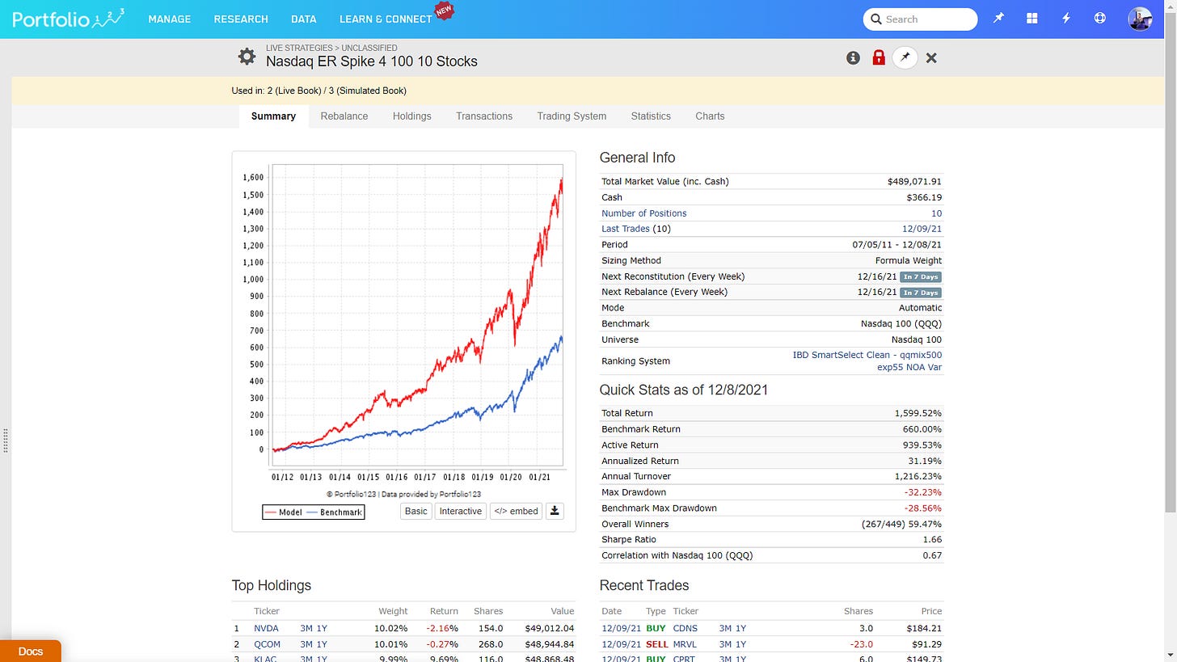Open NVDA 1Y chart link in Top Holdings
Image resolution: width=1177 pixels, height=662 pixels.
click(322, 628)
